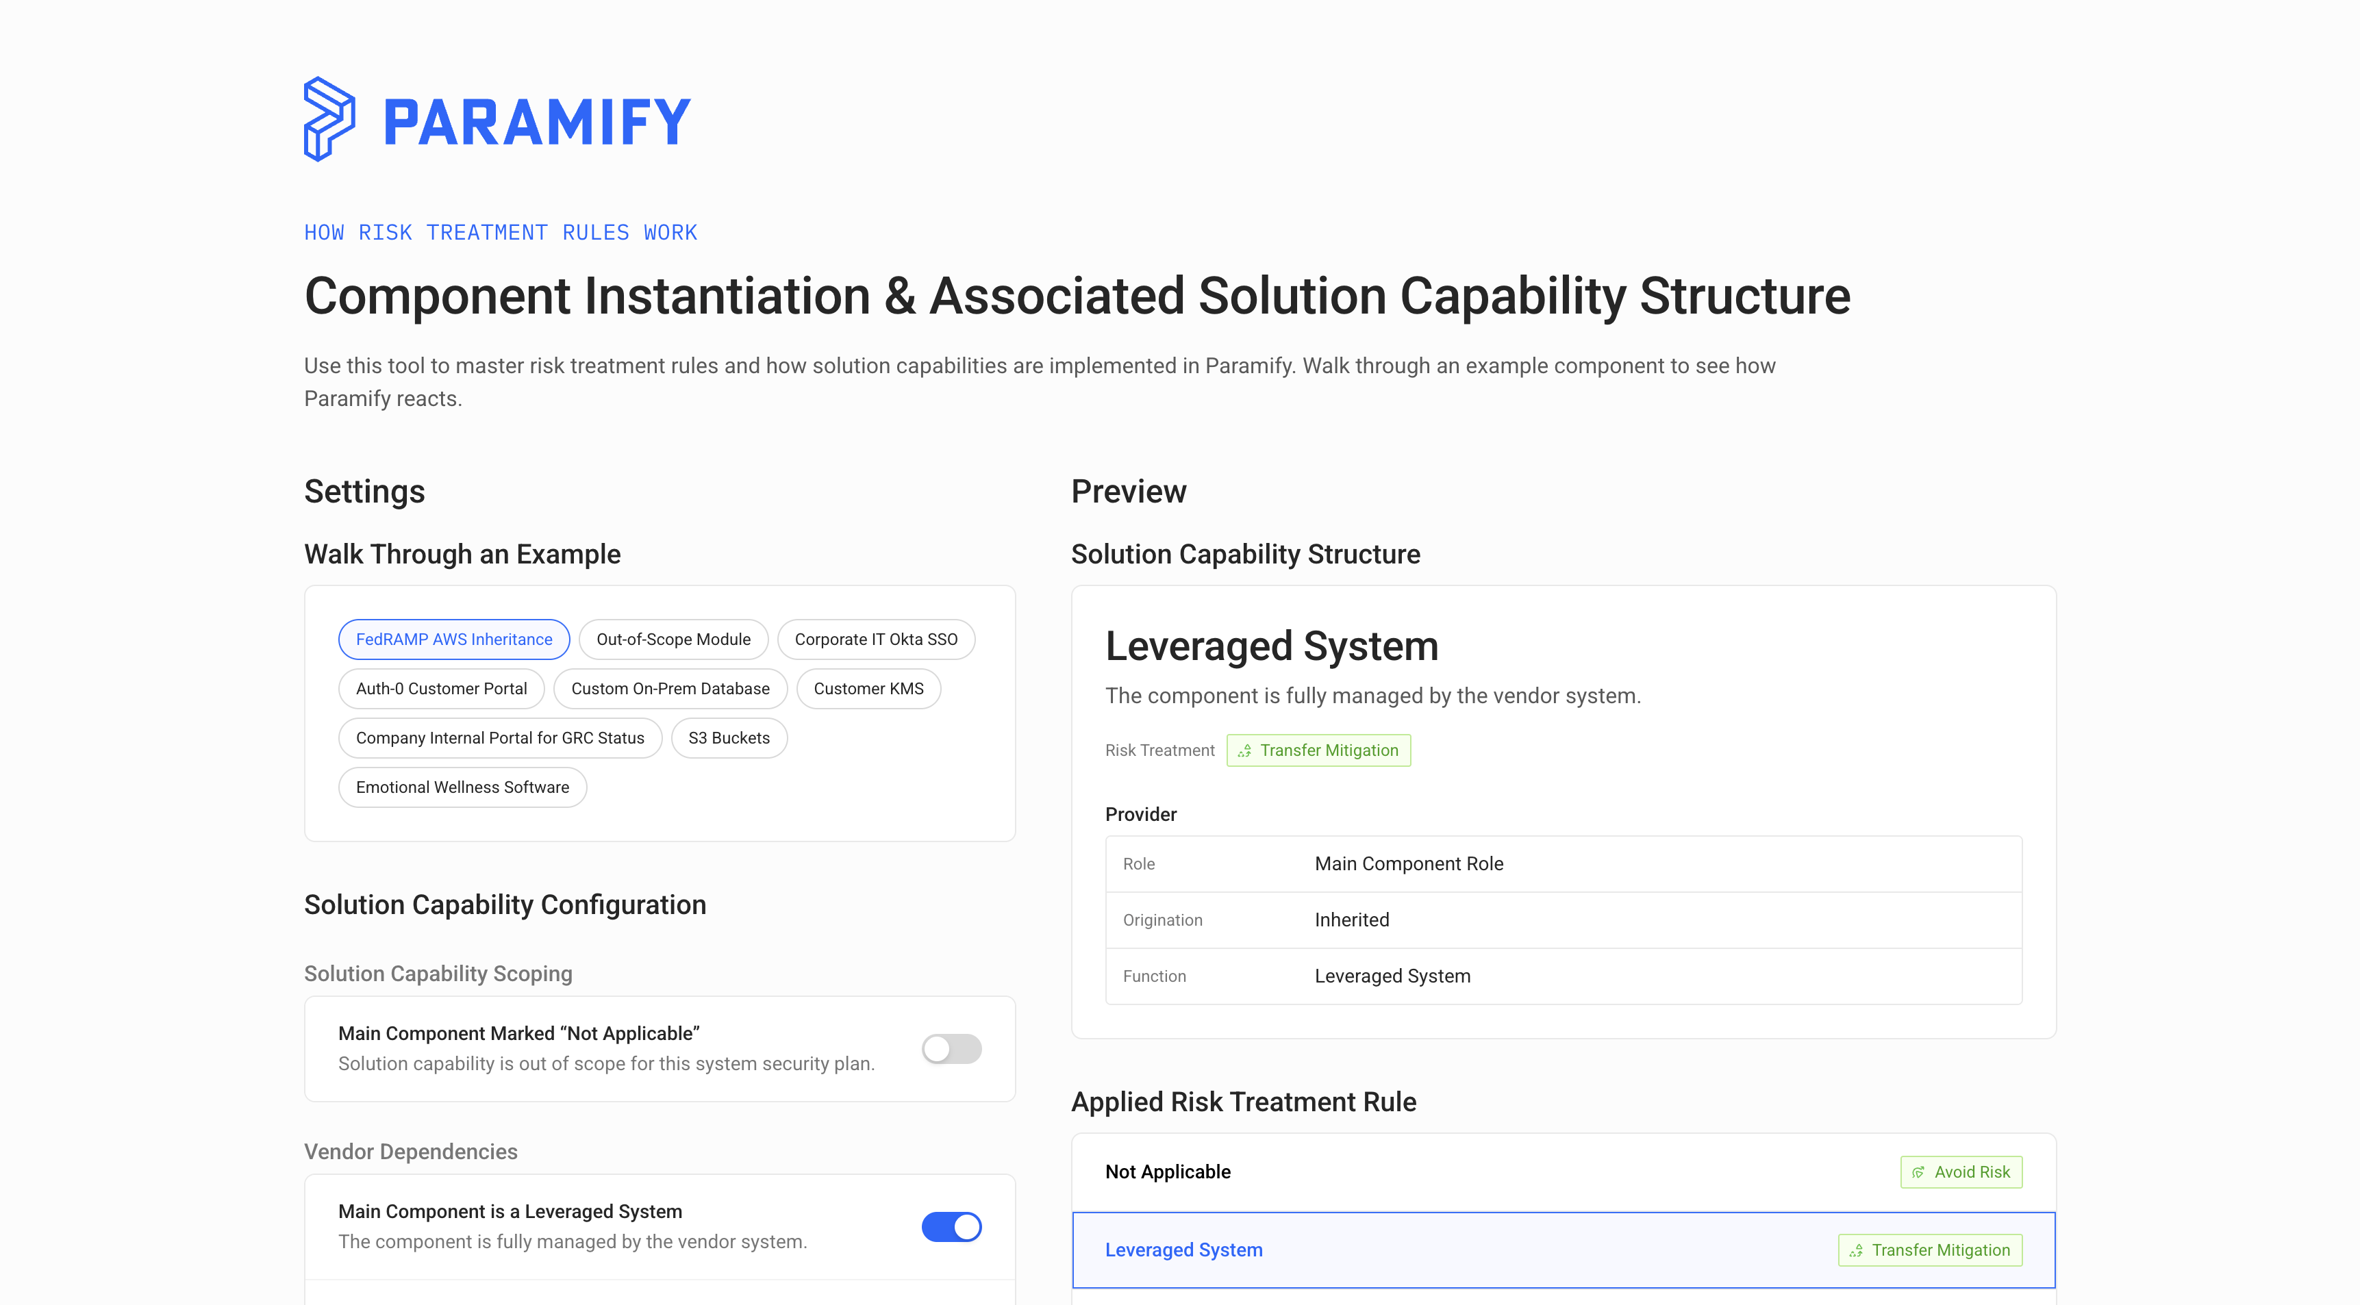The image size is (2360, 1305).
Task: Pick the Auth-0 Customer Portal example
Action: coord(442,689)
